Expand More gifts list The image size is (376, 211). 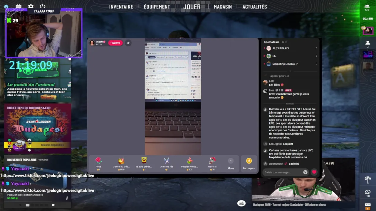pyautogui.click(x=231, y=164)
